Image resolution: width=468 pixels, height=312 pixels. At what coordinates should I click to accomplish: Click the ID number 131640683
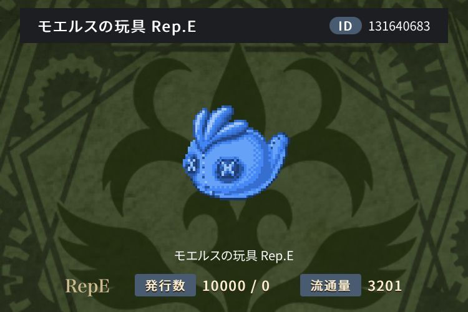click(399, 26)
